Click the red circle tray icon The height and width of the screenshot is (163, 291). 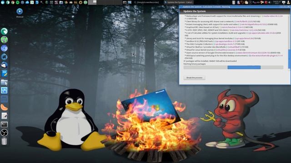266,2
